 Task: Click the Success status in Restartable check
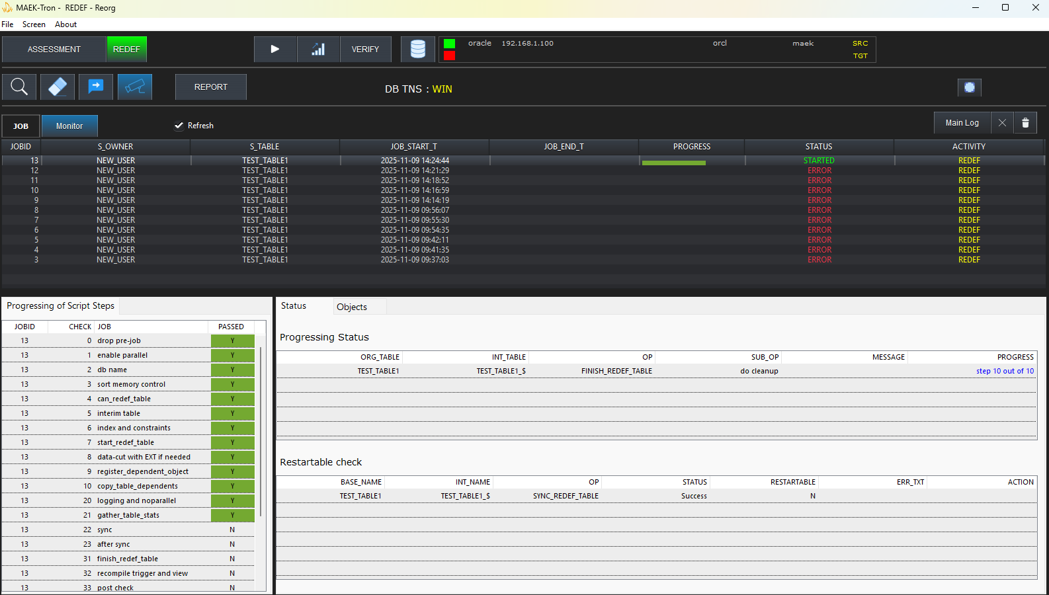(x=694, y=496)
